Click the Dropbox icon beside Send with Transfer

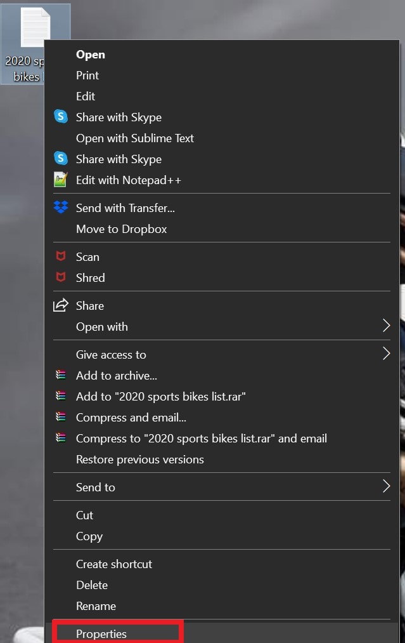tap(61, 207)
